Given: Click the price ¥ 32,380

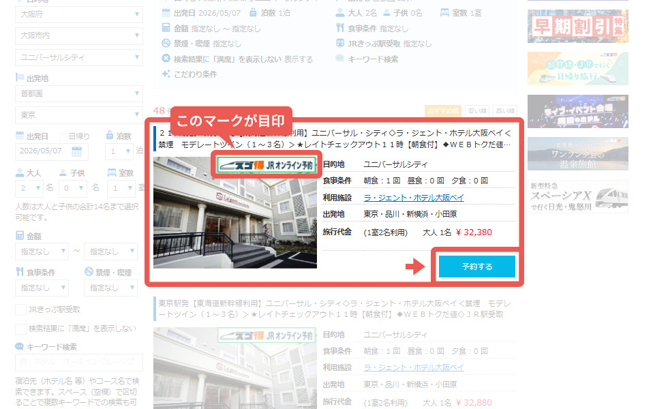Looking at the screenshot, I should click(x=474, y=232).
